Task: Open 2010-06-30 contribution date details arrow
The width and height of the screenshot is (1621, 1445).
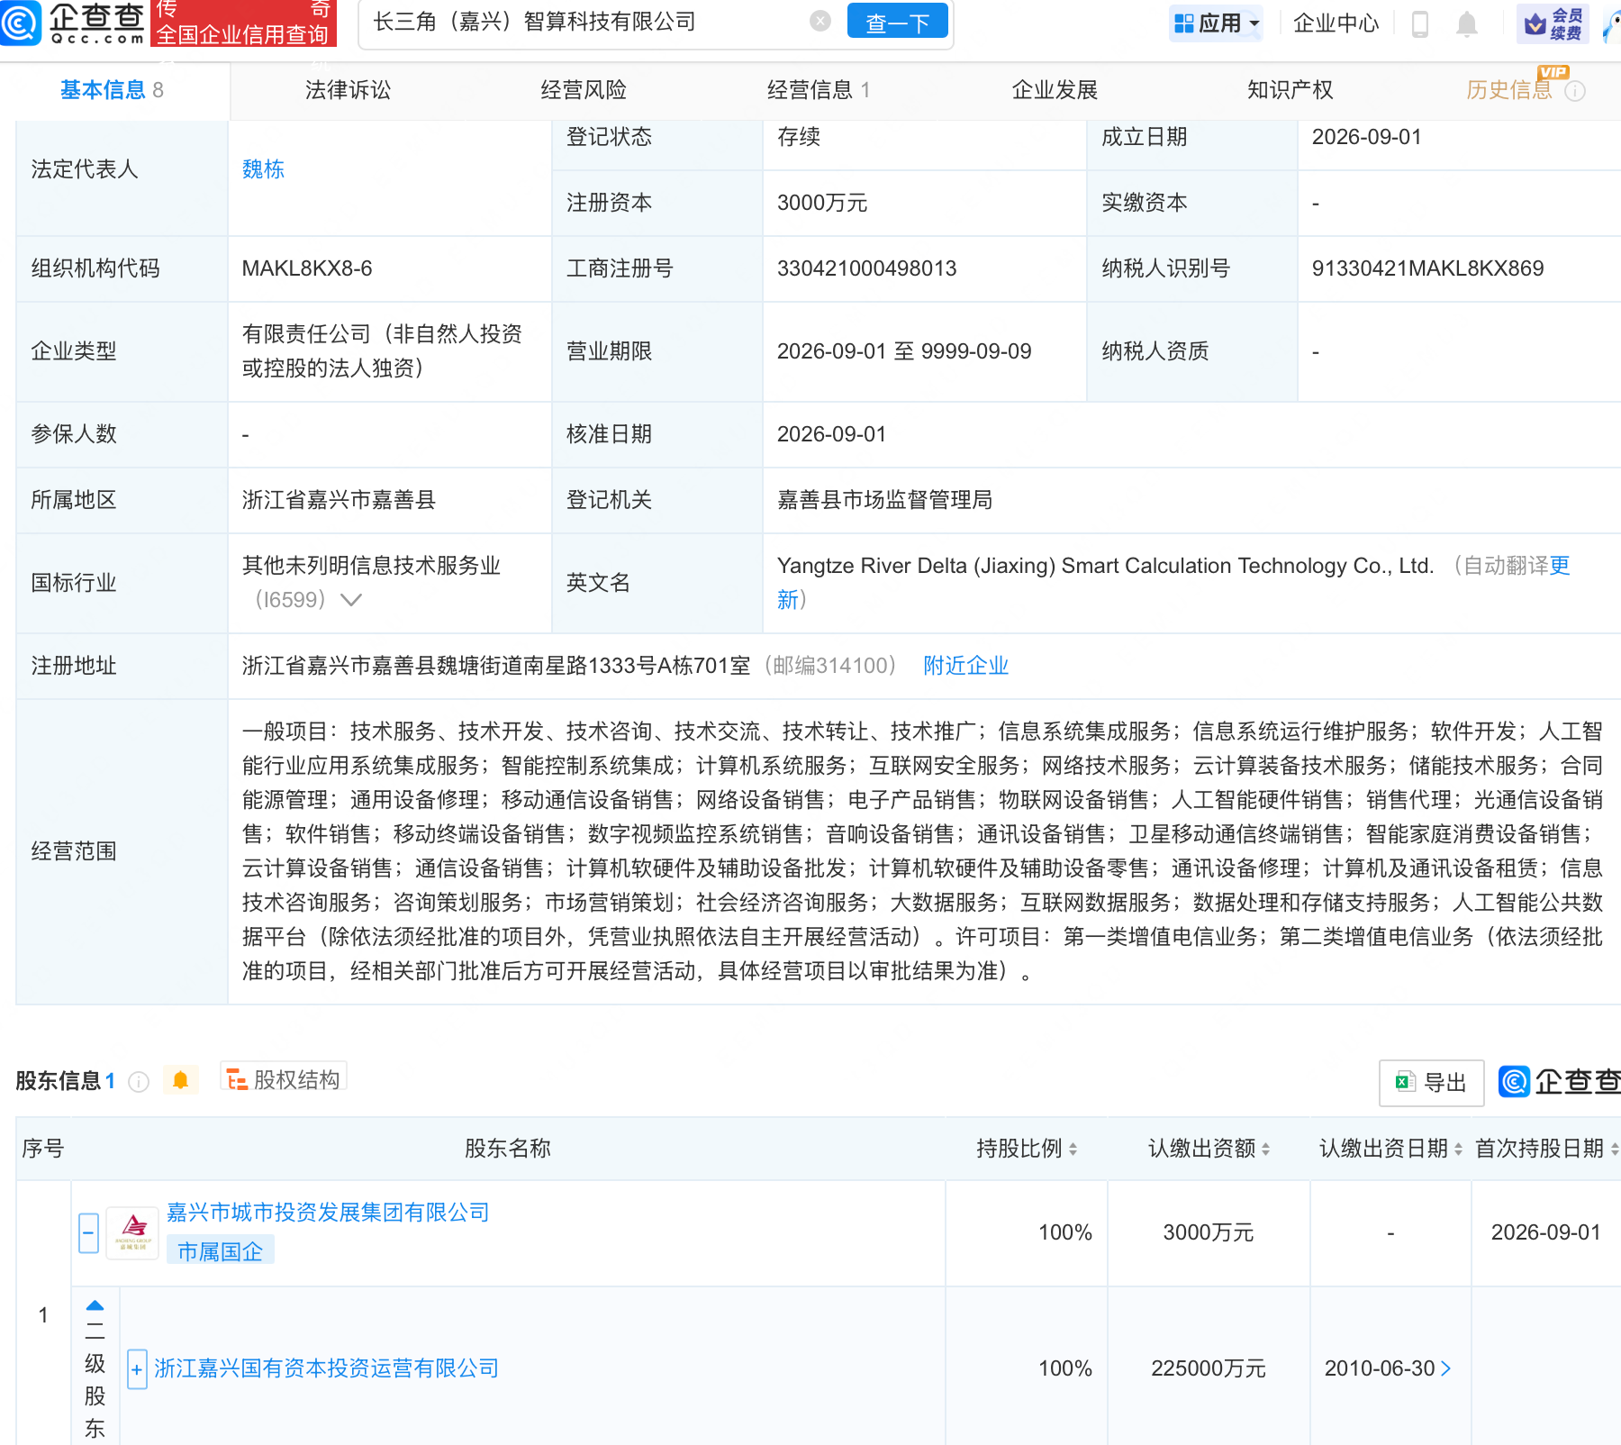Action: click(x=1446, y=1368)
